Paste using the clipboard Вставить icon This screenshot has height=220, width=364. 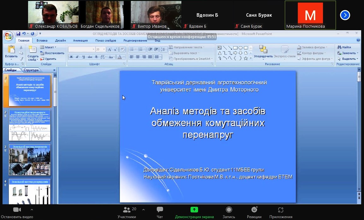tap(11, 49)
